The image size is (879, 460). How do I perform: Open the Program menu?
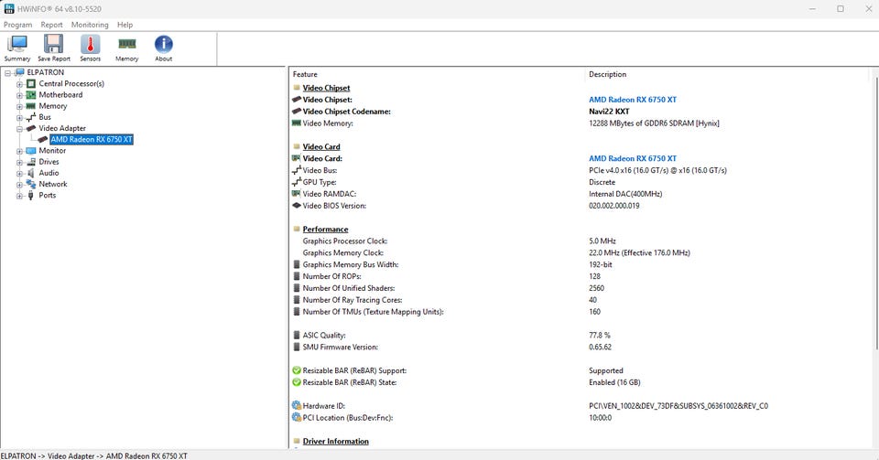click(x=17, y=25)
